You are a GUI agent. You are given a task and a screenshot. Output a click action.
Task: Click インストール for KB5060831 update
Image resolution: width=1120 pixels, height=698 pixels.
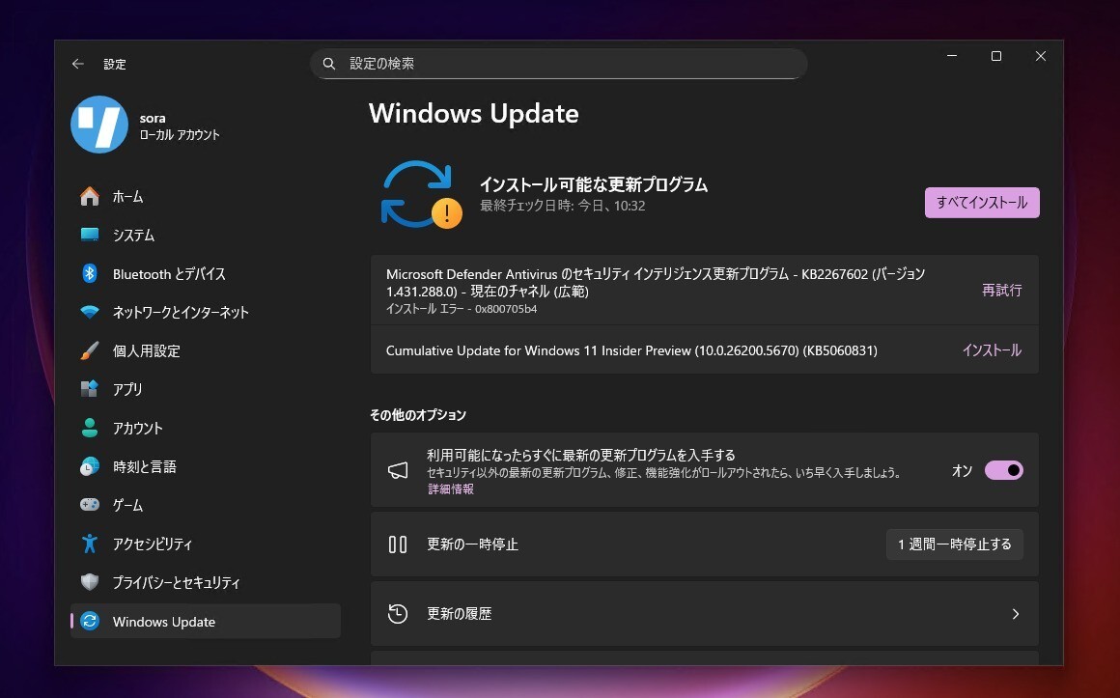[992, 350]
